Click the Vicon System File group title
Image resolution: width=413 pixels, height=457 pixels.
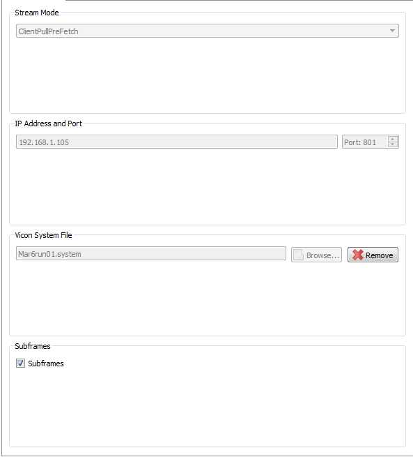(43, 235)
